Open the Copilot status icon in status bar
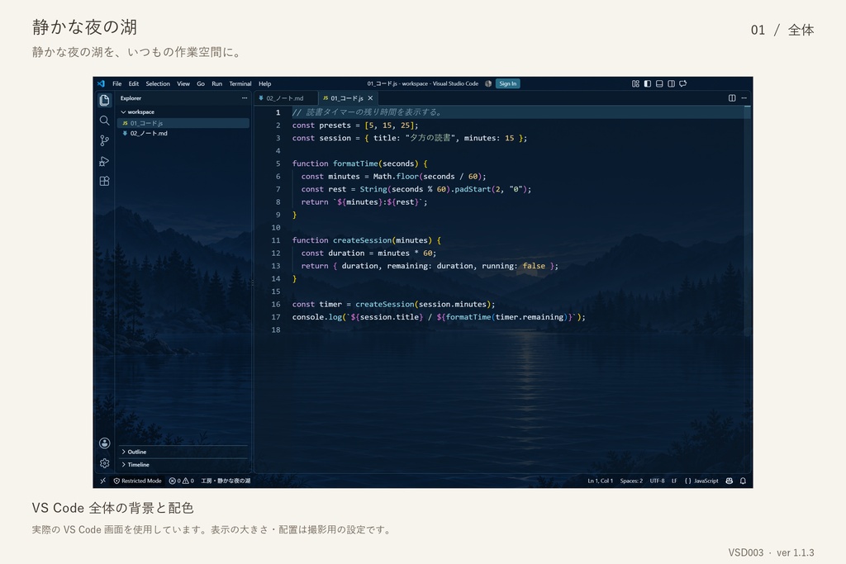Viewport: 846px width, 564px height. click(730, 481)
